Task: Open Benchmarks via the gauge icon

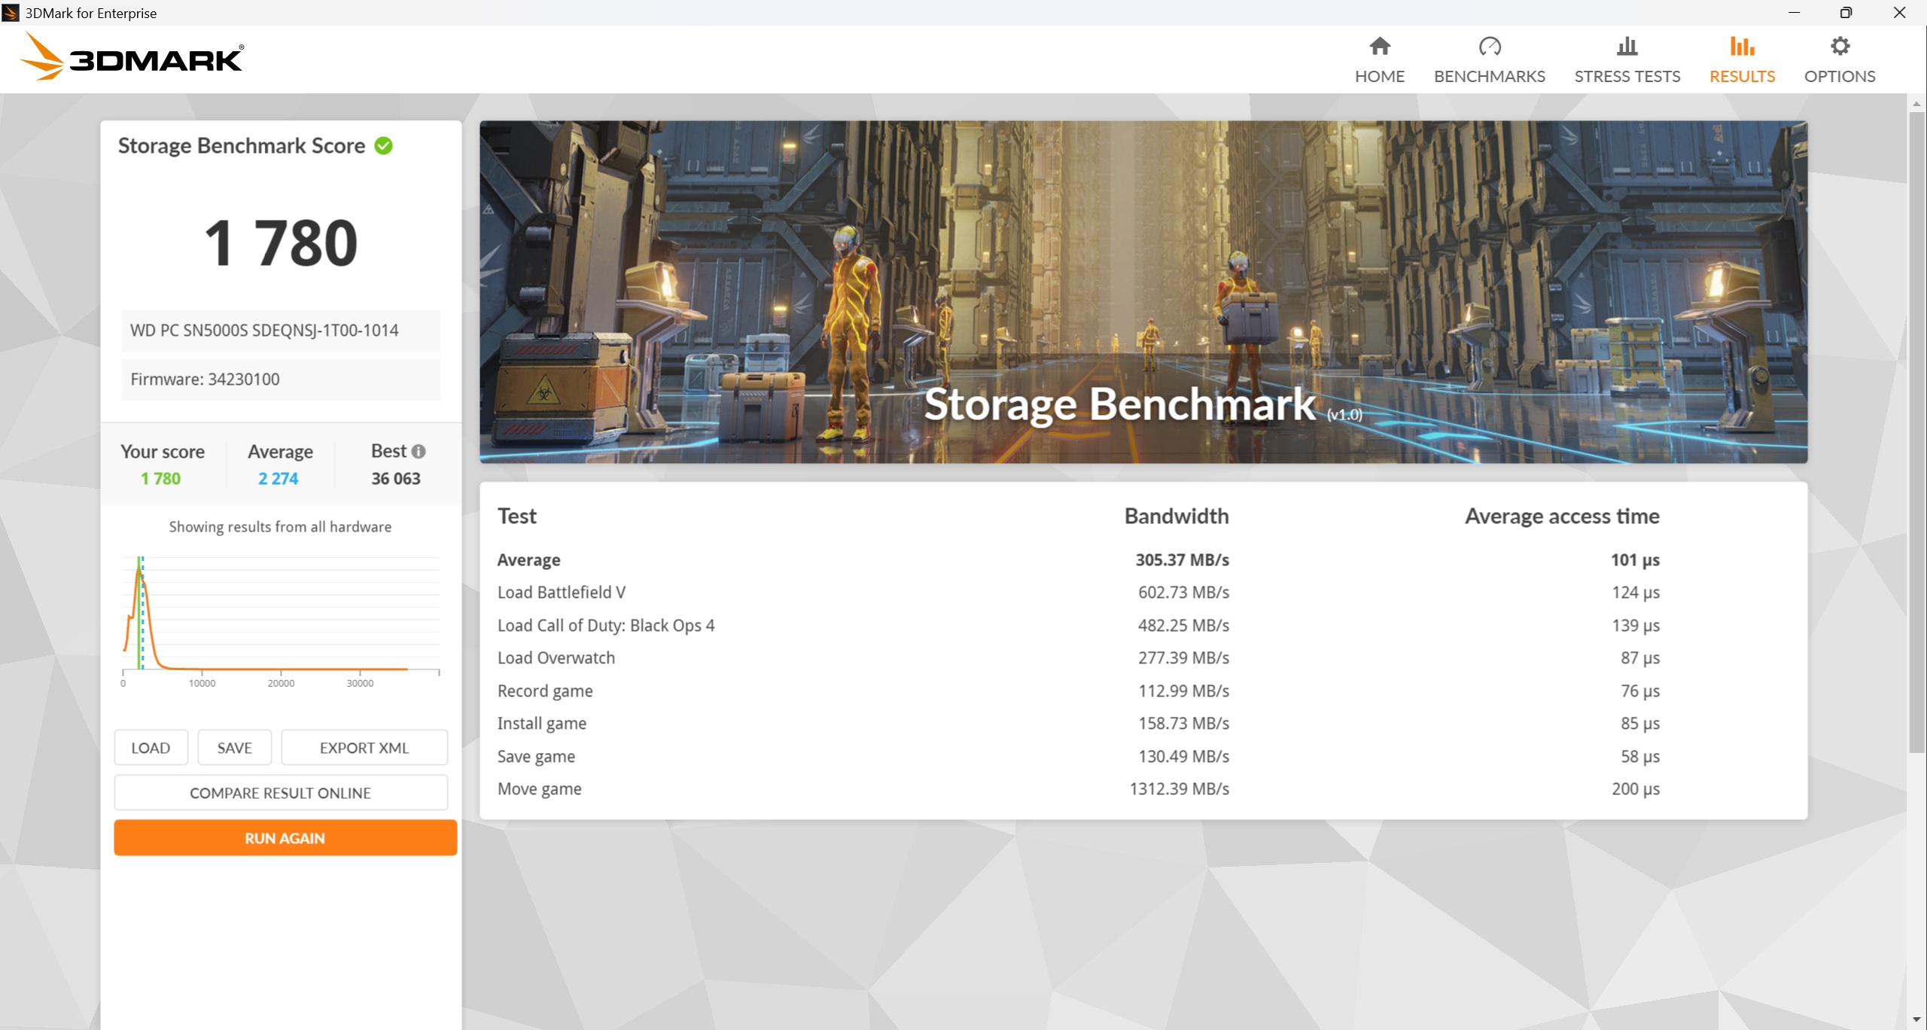Action: 1489,47
